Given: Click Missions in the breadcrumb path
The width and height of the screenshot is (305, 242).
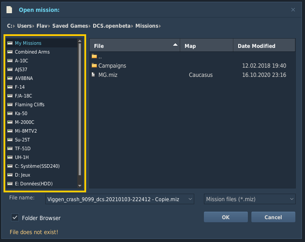Looking at the screenshot, I should click(147, 26).
